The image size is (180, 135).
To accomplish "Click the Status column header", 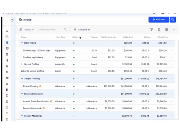I will pyautogui.click(x=75, y=37).
